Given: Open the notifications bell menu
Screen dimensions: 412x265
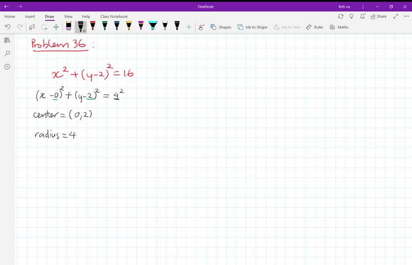Looking at the screenshot, I should [x=362, y=16].
